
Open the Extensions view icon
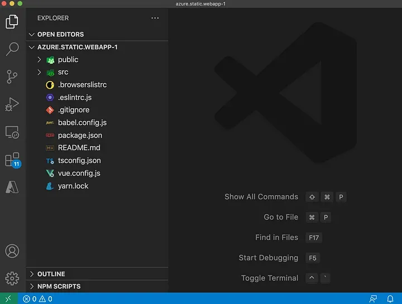pos(13,160)
